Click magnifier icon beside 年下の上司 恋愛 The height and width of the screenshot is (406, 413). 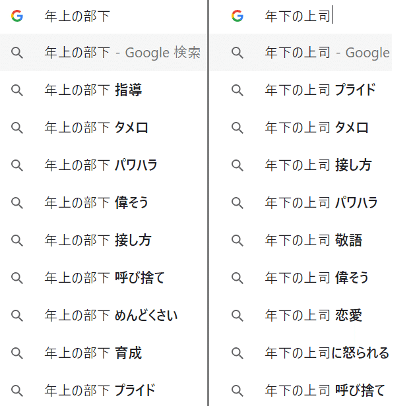(x=238, y=316)
